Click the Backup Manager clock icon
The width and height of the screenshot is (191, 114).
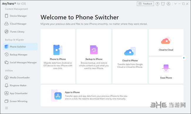click(x=6, y=55)
